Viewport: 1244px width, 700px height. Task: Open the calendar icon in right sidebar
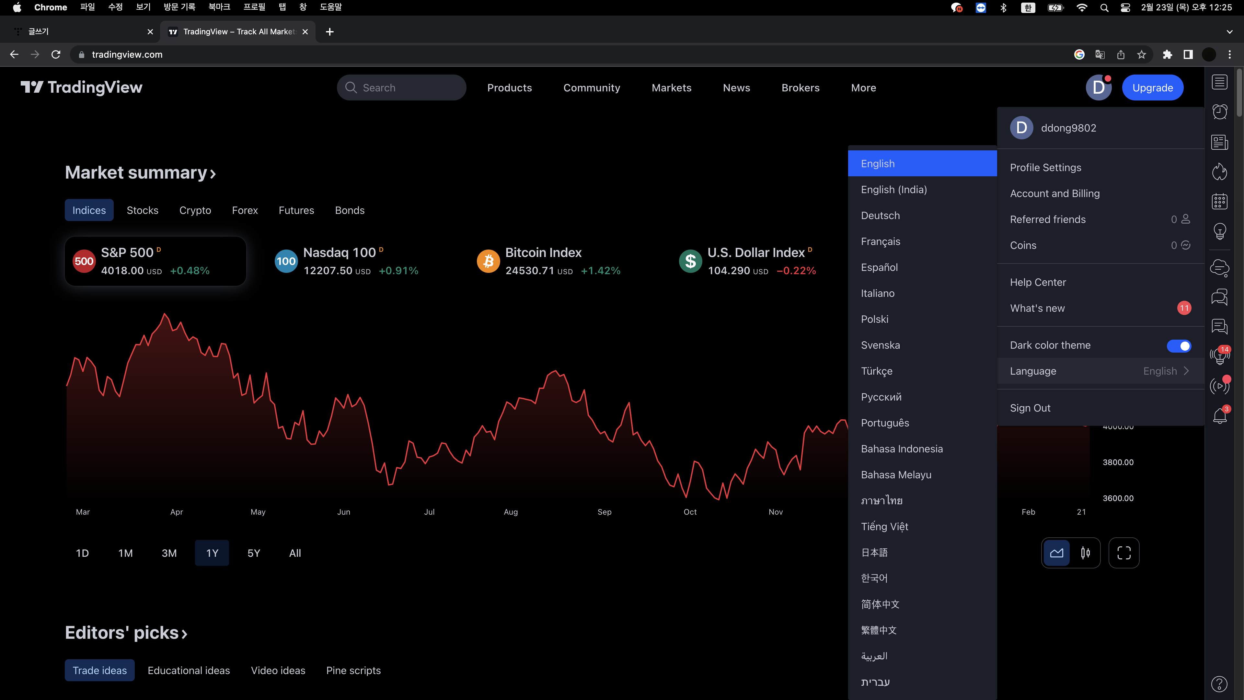point(1219,202)
